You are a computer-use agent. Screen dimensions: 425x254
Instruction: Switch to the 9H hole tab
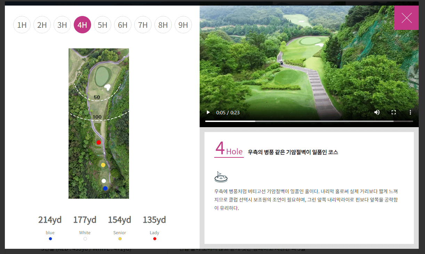pyautogui.click(x=183, y=25)
